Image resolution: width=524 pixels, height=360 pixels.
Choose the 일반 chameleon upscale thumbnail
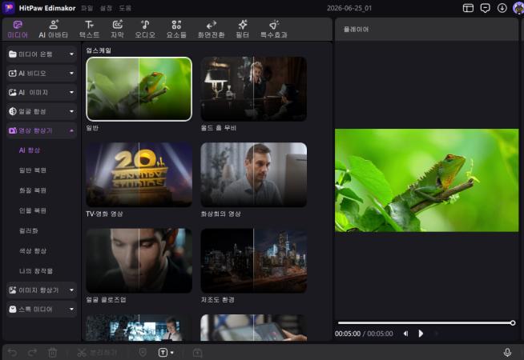click(x=139, y=89)
